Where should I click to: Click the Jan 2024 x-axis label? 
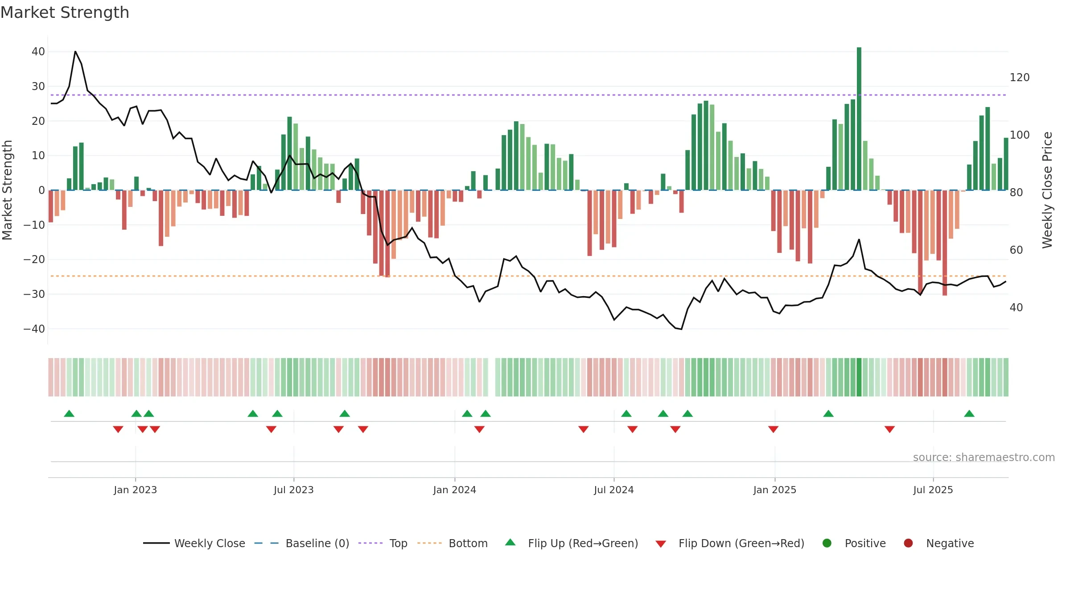(455, 490)
